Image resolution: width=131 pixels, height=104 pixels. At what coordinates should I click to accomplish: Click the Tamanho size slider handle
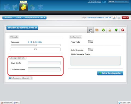(35, 45)
